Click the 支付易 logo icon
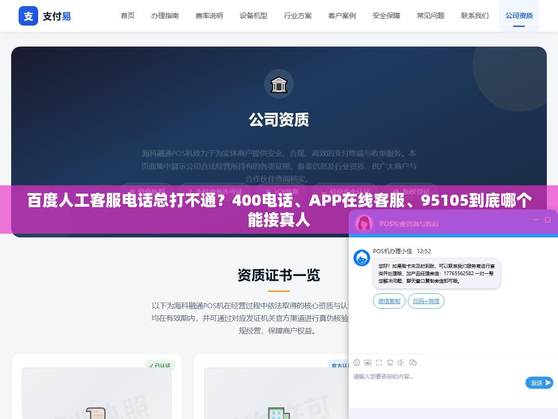The width and height of the screenshot is (558, 419). click(28, 16)
